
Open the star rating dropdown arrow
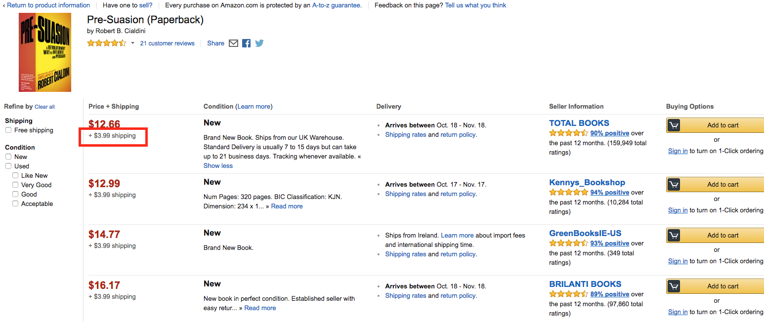coord(132,43)
